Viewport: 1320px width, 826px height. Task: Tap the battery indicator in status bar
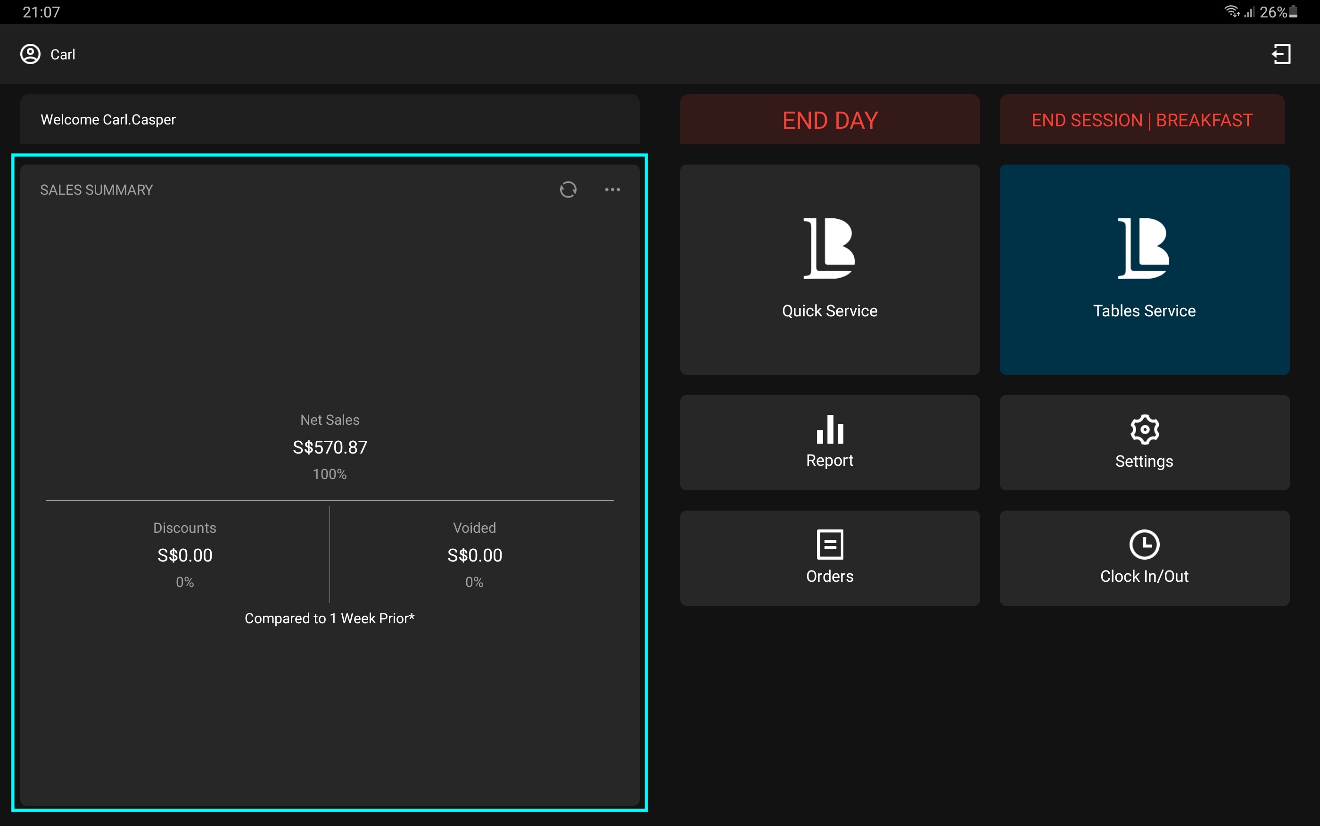point(1293,12)
